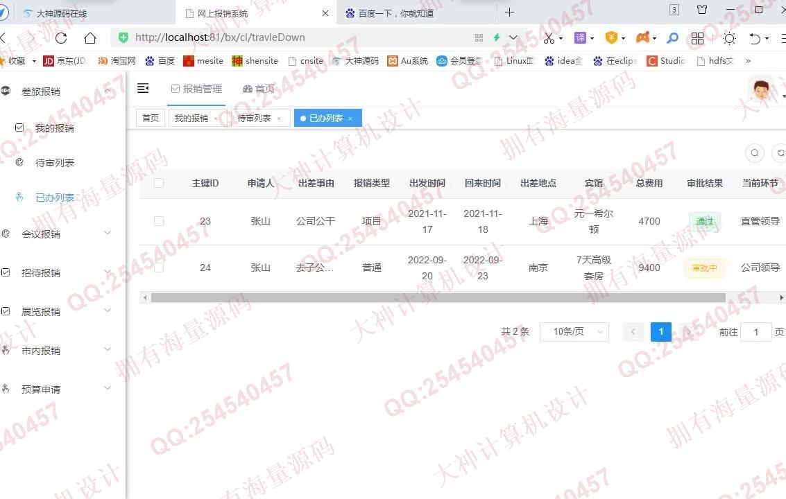Open the 淘宝网 bookmark
This screenshot has height=499, width=786.
[117, 60]
